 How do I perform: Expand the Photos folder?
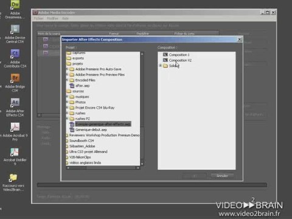[67, 102]
